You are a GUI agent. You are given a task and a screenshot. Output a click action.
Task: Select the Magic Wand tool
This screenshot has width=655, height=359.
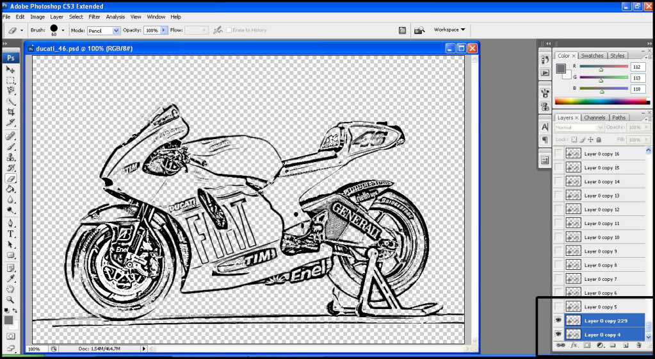click(10, 101)
